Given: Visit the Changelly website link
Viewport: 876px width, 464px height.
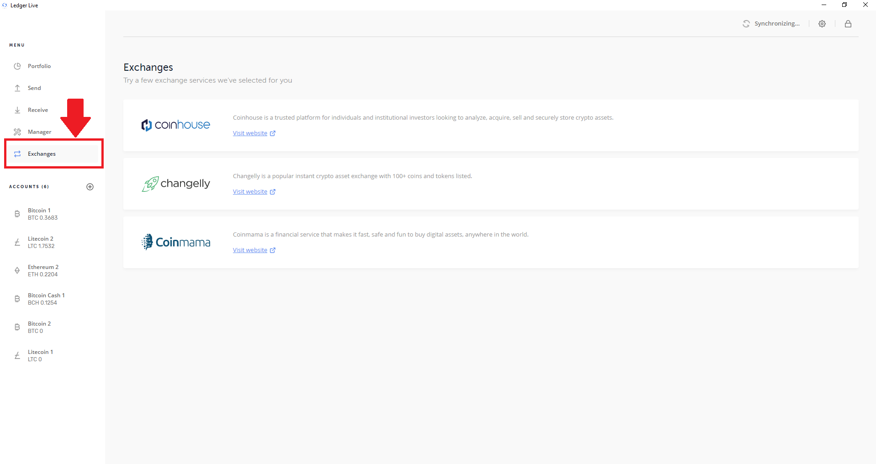Looking at the screenshot, I should pyautogui.click(x=250, y=192).
